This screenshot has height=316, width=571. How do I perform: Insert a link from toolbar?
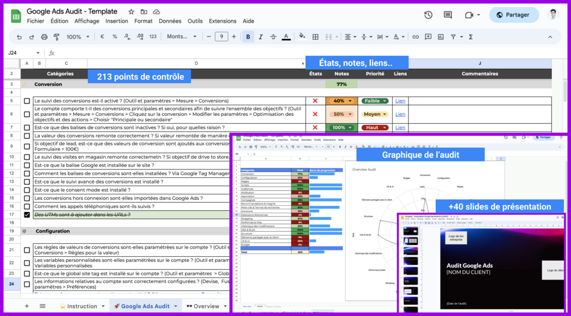click(x=415, y=37)
